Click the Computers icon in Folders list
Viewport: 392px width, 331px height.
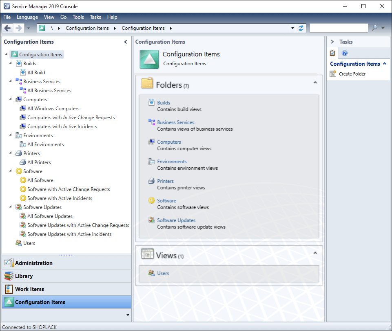pyautogui.click(x=151, y=142)
